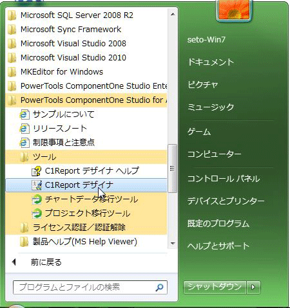Open Microsoft SQL Server 2008 R2 entry
Image resolution: width=290 pixels, height=308 pixels.
(x=86, y=15)
